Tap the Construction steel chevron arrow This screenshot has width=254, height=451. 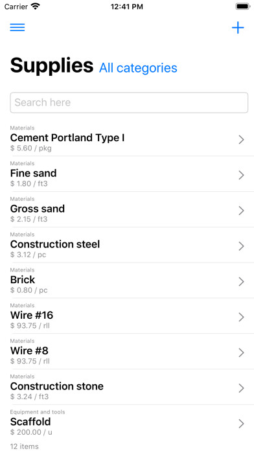[x=241, y=246]
